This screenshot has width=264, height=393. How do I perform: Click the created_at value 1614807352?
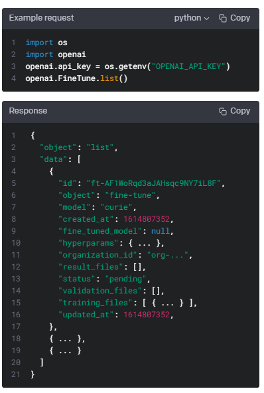(147, 219)
